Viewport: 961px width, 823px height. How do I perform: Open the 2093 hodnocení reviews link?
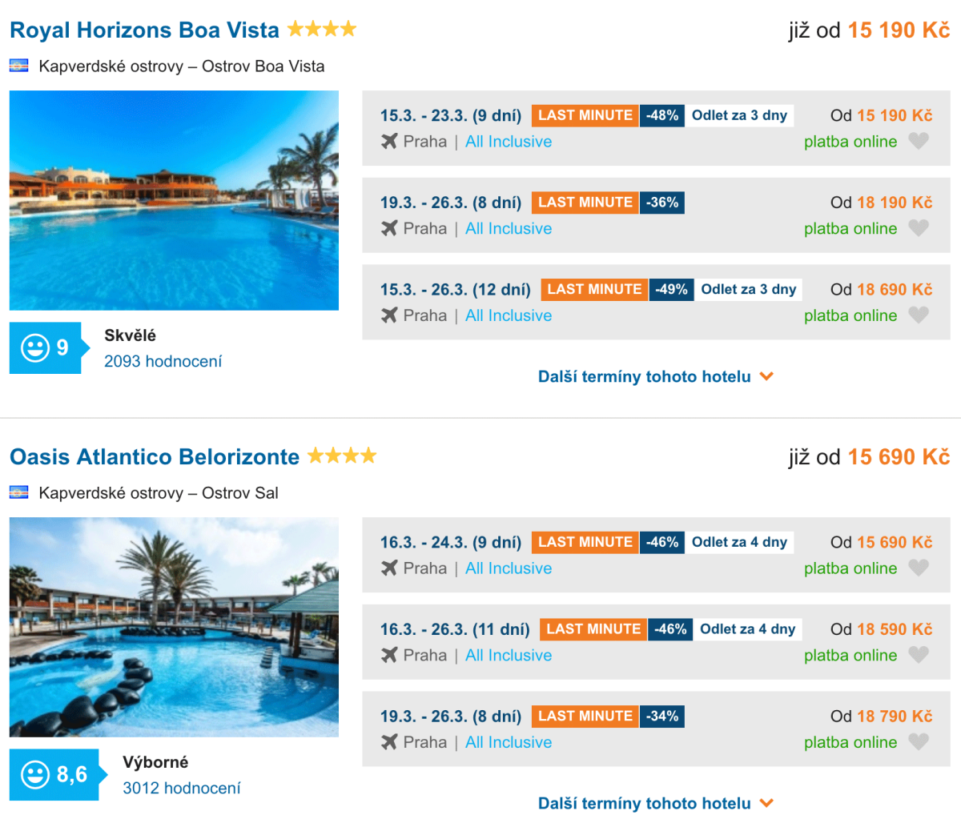(163, 362)
